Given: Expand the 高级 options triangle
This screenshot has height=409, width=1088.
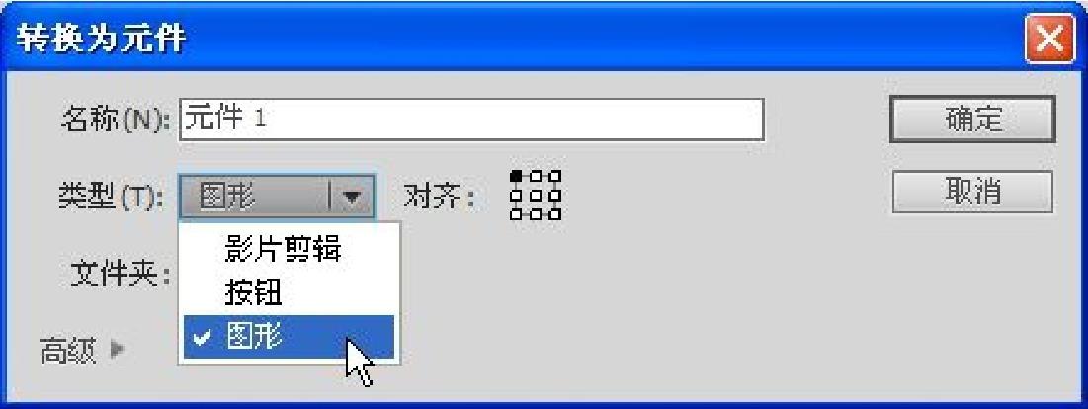Looking at the screenshot, I should pyautogui.click(x=117, y=350).
